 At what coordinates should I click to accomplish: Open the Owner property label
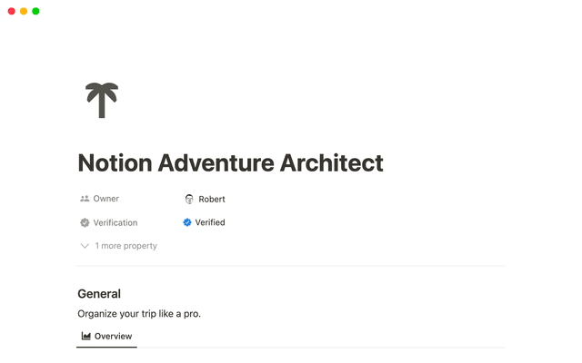point(105,199)
